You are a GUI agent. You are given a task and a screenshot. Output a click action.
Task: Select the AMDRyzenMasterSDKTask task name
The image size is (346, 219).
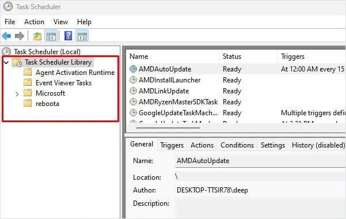coord(178,101)
